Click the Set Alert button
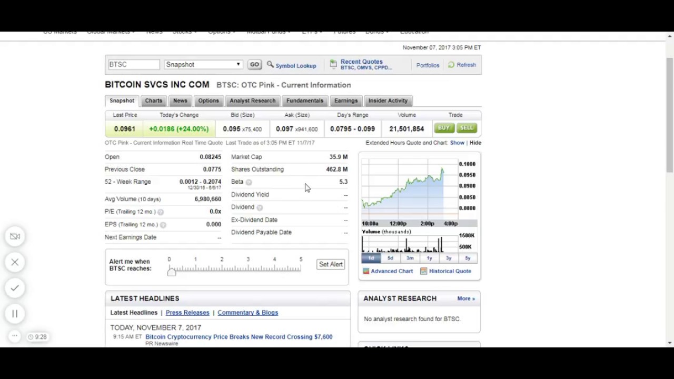The width and height of the screenshot is (674, 379). (331, 264)
